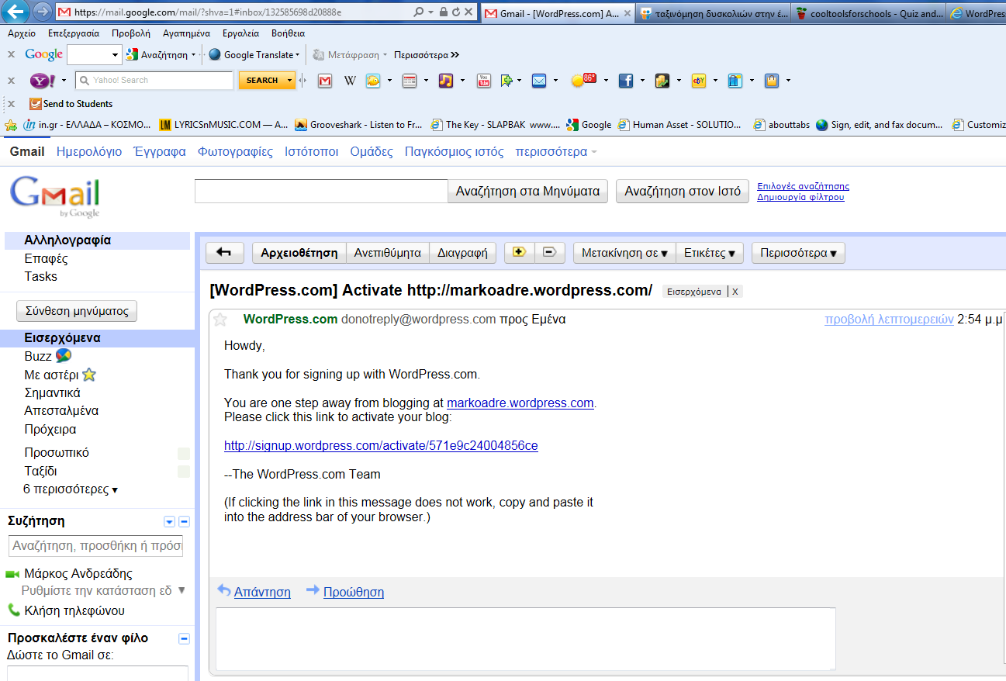Open Απεσταλμένα folder
This screenshot has width=1006, height=681.
[x=61, y=411]
